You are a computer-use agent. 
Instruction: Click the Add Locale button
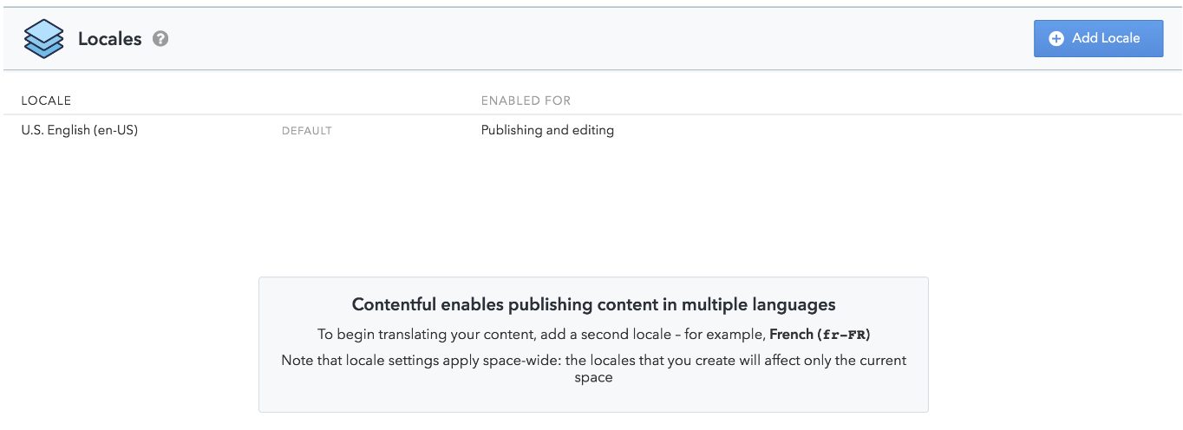pos(1098,38)
